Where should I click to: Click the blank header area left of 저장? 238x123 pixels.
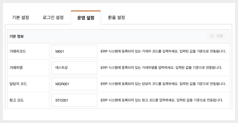[x=119, y=36]
